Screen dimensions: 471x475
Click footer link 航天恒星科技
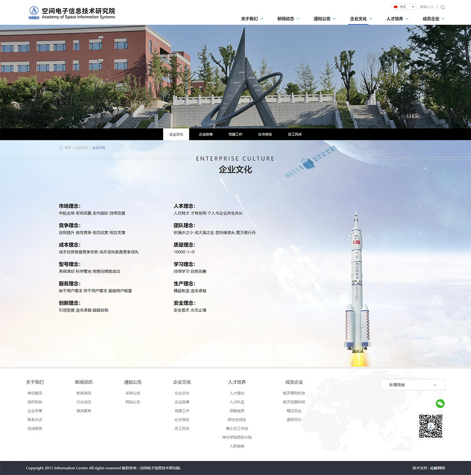tap(294, 402)
